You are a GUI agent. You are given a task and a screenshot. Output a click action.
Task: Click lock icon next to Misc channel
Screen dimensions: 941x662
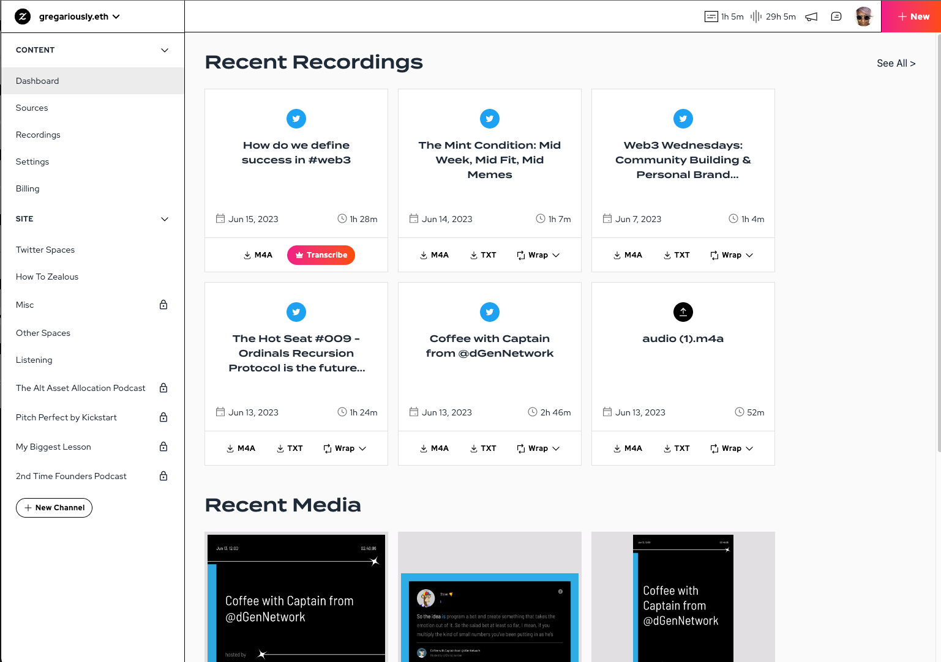click(x=163, y=305)
